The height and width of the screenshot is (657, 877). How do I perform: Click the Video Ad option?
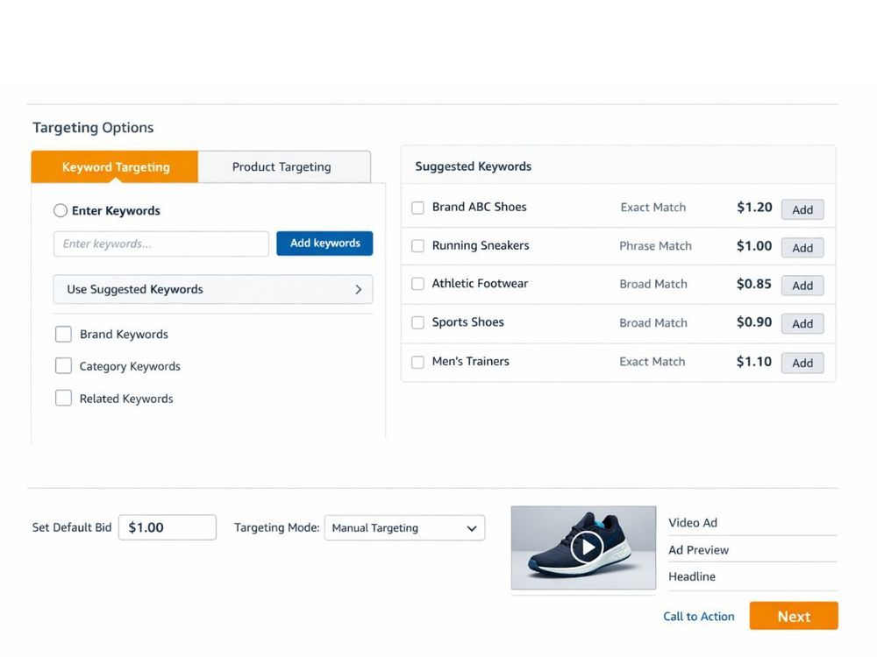693,523
